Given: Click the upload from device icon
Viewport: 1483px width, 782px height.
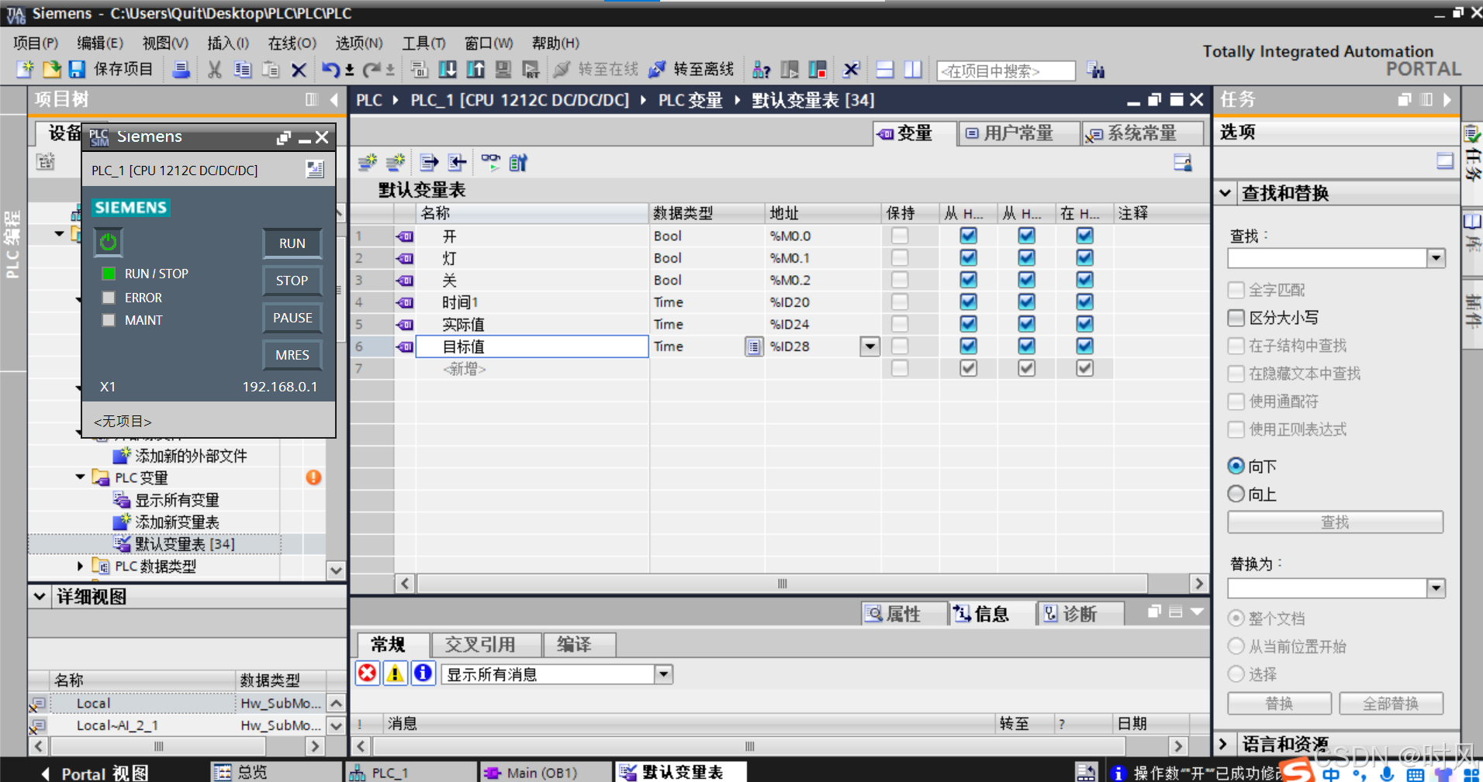Looking at the screenshot, I should point(475,70).
